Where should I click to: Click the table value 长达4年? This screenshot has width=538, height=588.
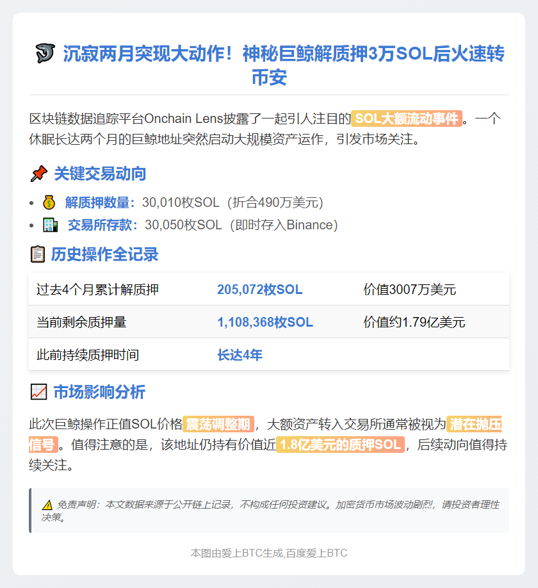coord(240,355)
